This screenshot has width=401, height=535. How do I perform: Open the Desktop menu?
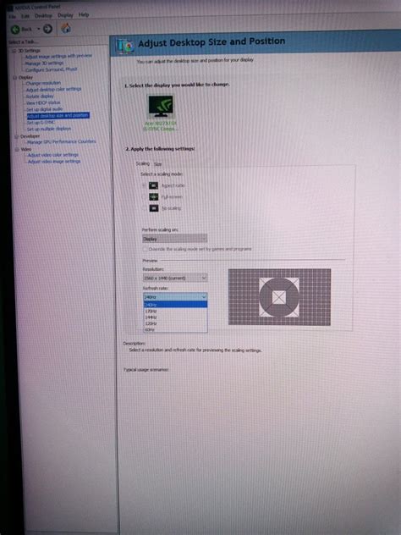(x=43, y=16)
